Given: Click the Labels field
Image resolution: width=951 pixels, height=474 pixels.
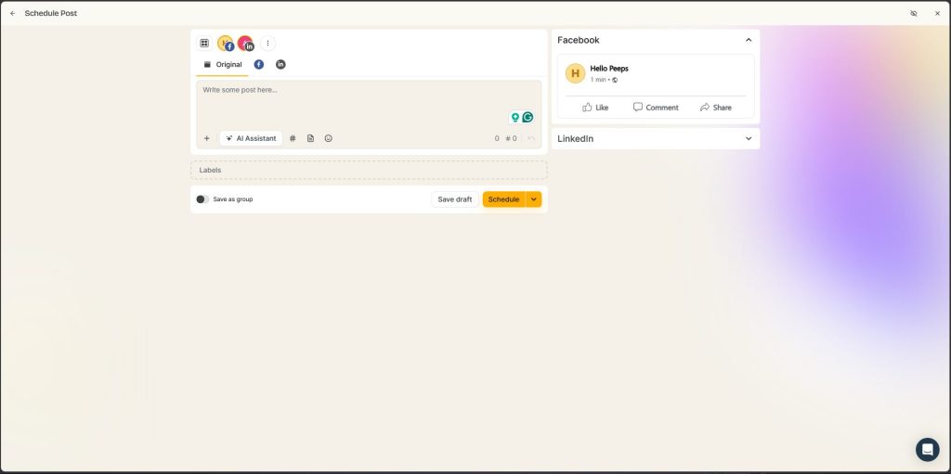Looking at the screenshot, I should (369, 171).
